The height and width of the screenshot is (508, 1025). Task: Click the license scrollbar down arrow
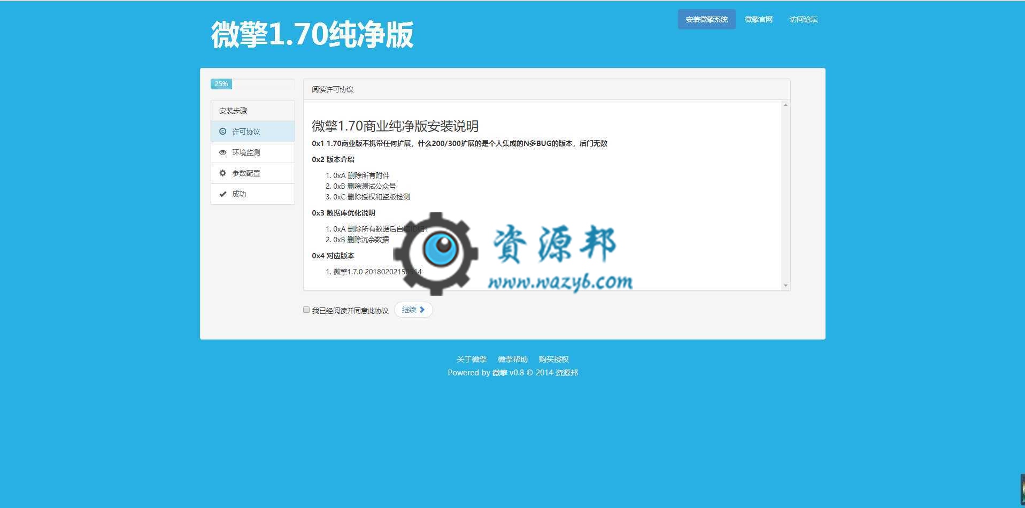(x=785, y=286)
